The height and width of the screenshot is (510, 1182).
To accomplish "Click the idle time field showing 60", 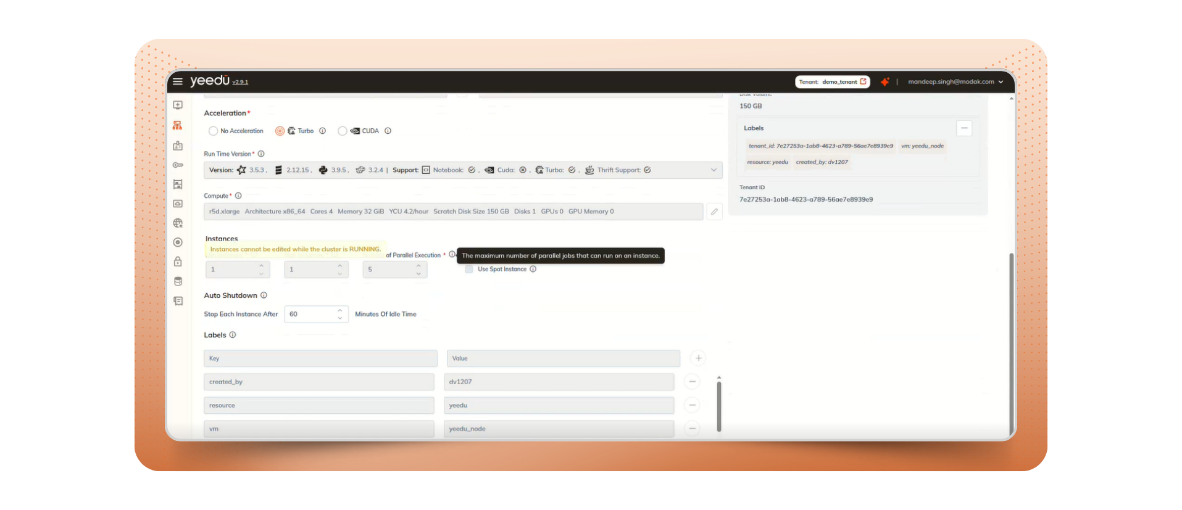I will pyautogui.click(x=316, y=314).
